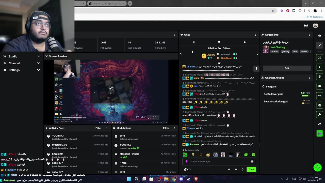Viewport: 325px width, 183px height.
Task: Click subscription goal progress bar
Action: tap(305, 103)
